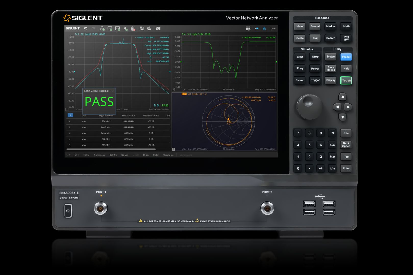Open the menu list icon at toolbar right

click(x=248, y=29)
